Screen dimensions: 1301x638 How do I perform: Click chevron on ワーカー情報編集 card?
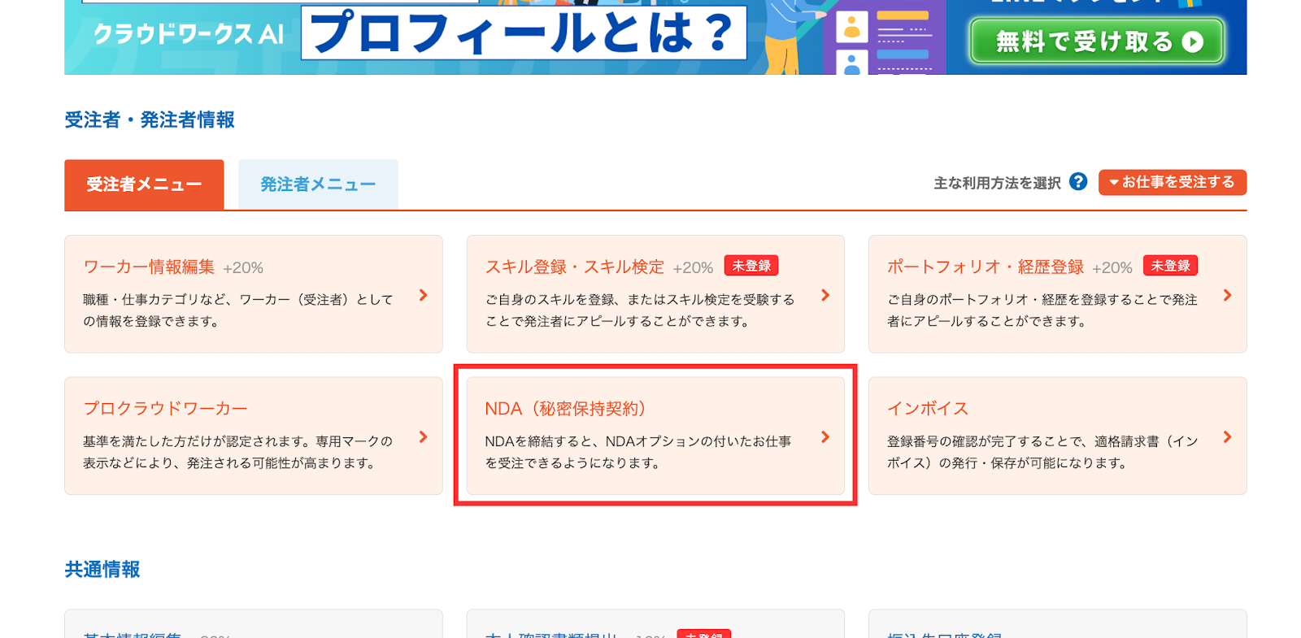pyautogui.click(x=423, y=295)
